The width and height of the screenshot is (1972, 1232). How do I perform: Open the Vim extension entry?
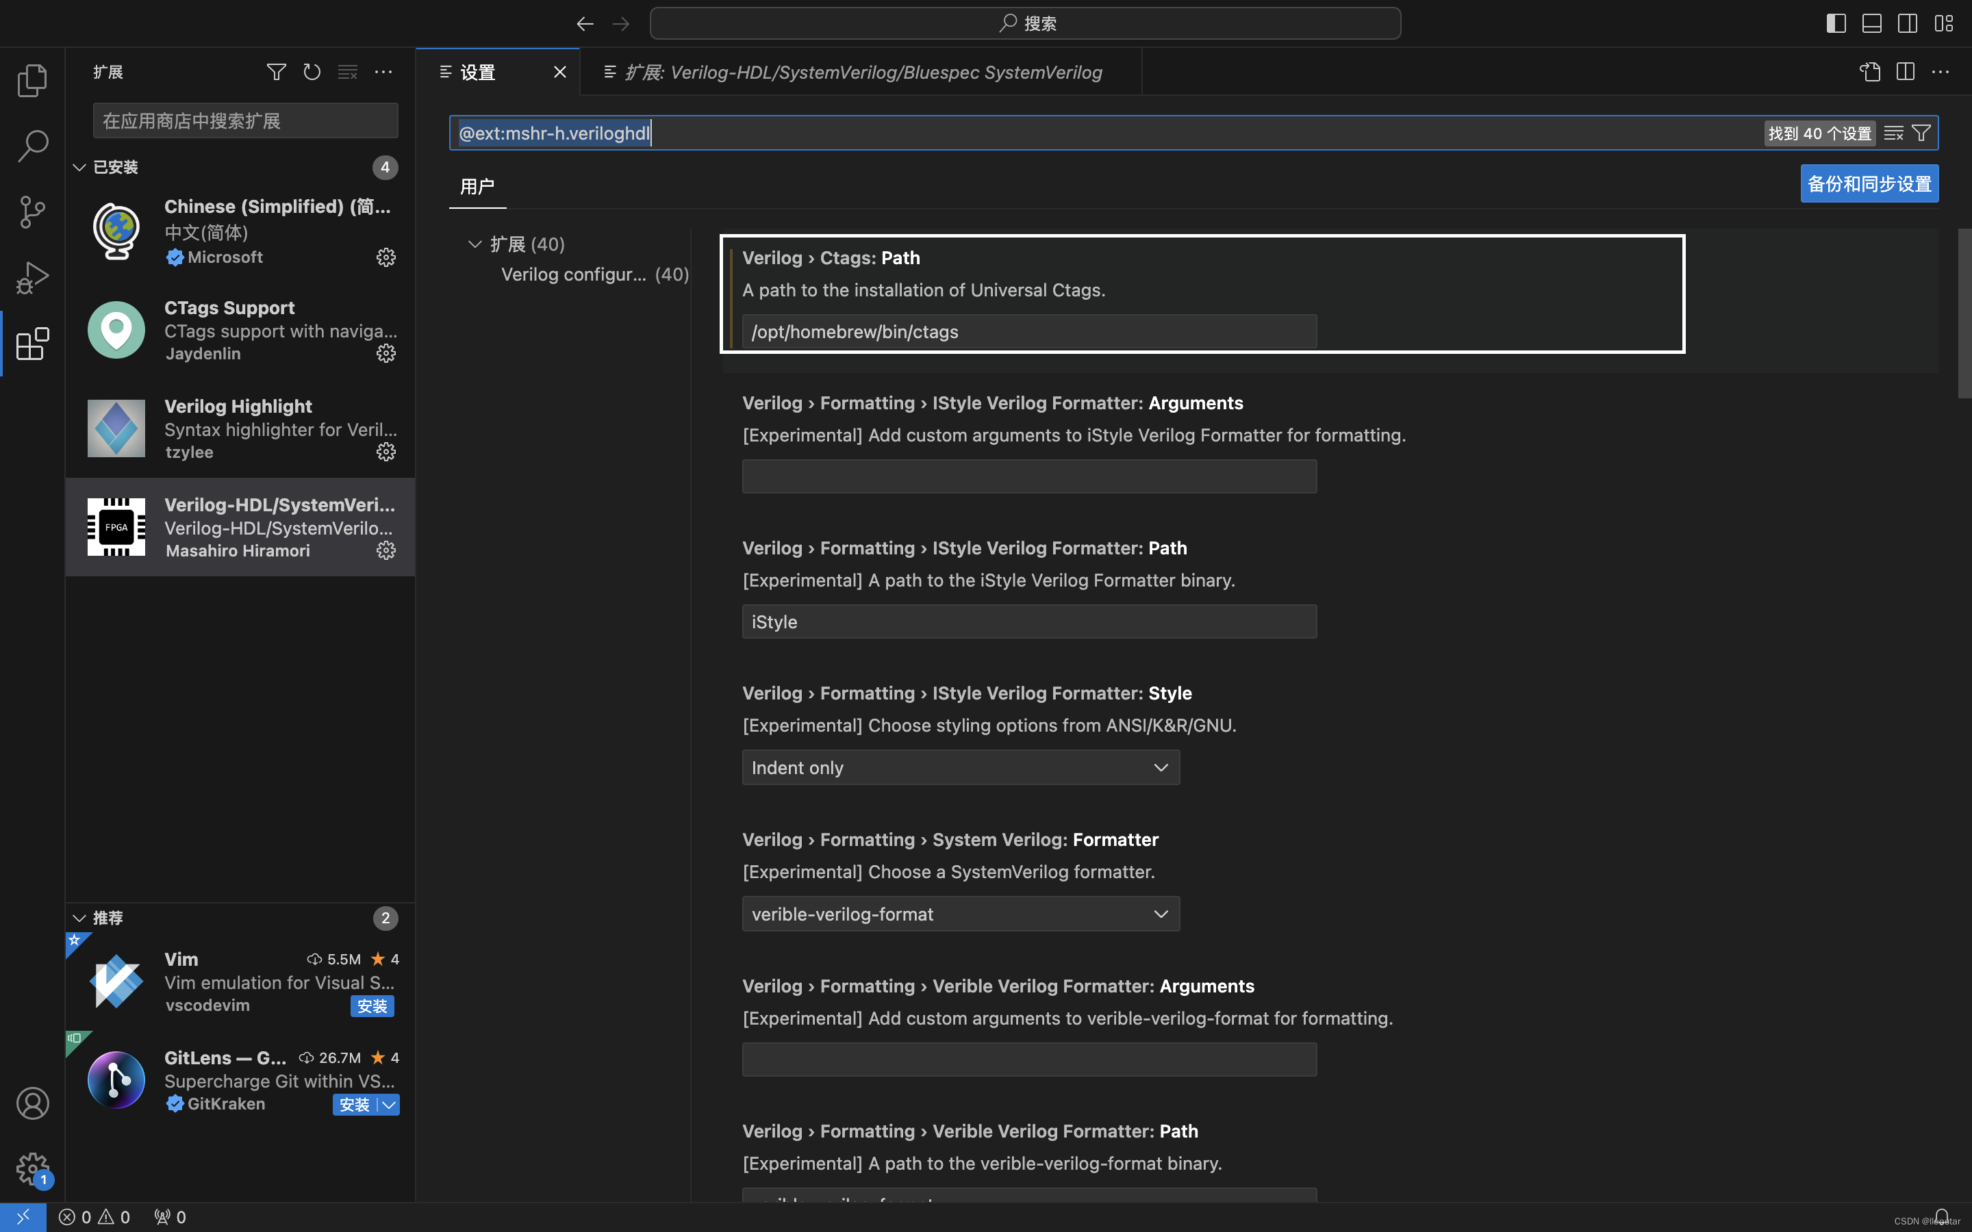tap(240, 982)
